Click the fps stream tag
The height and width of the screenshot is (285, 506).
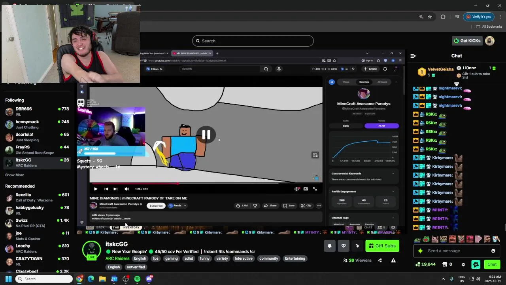[x=156, y=258]
